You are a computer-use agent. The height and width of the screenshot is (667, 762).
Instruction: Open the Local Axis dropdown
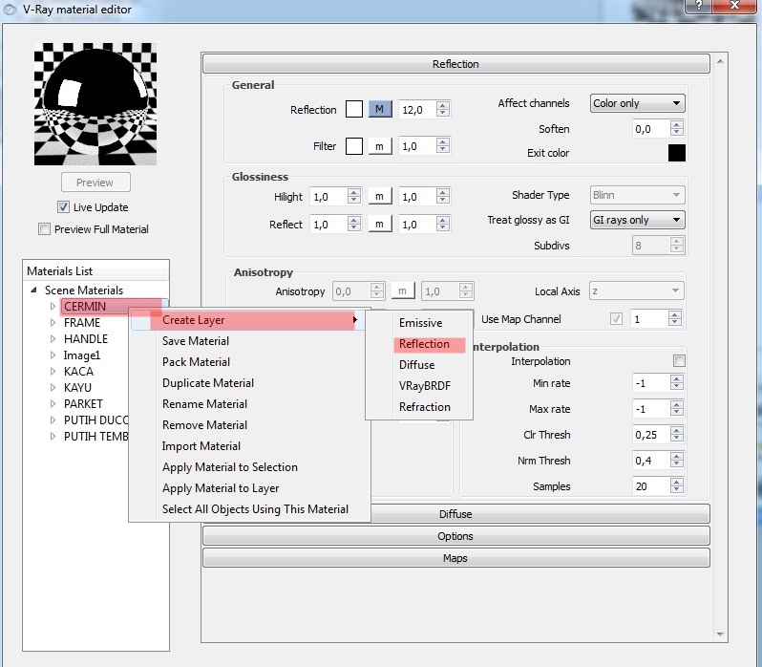(637, 291)
